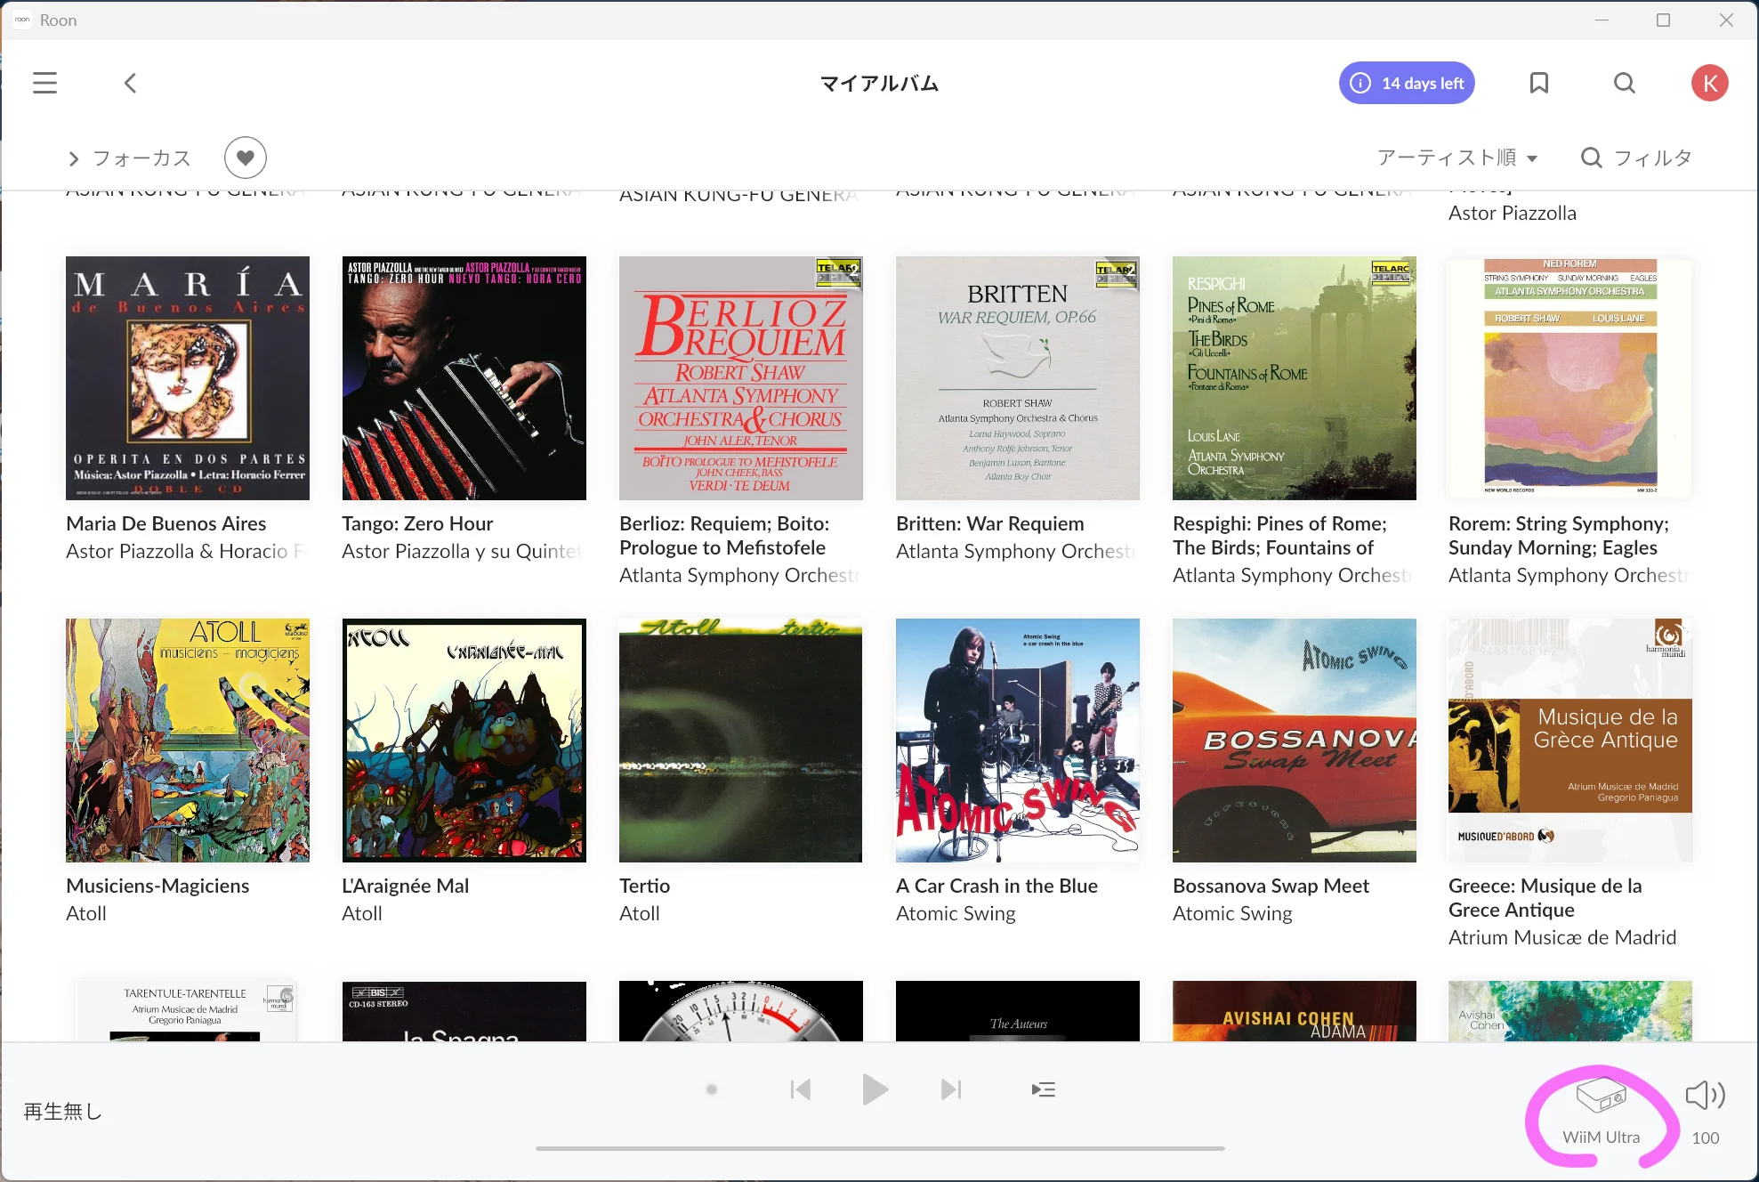The height and width of the screenshot is (1182, 1759).
Task: Click the playback progress bar
Action: point(879,1148)
